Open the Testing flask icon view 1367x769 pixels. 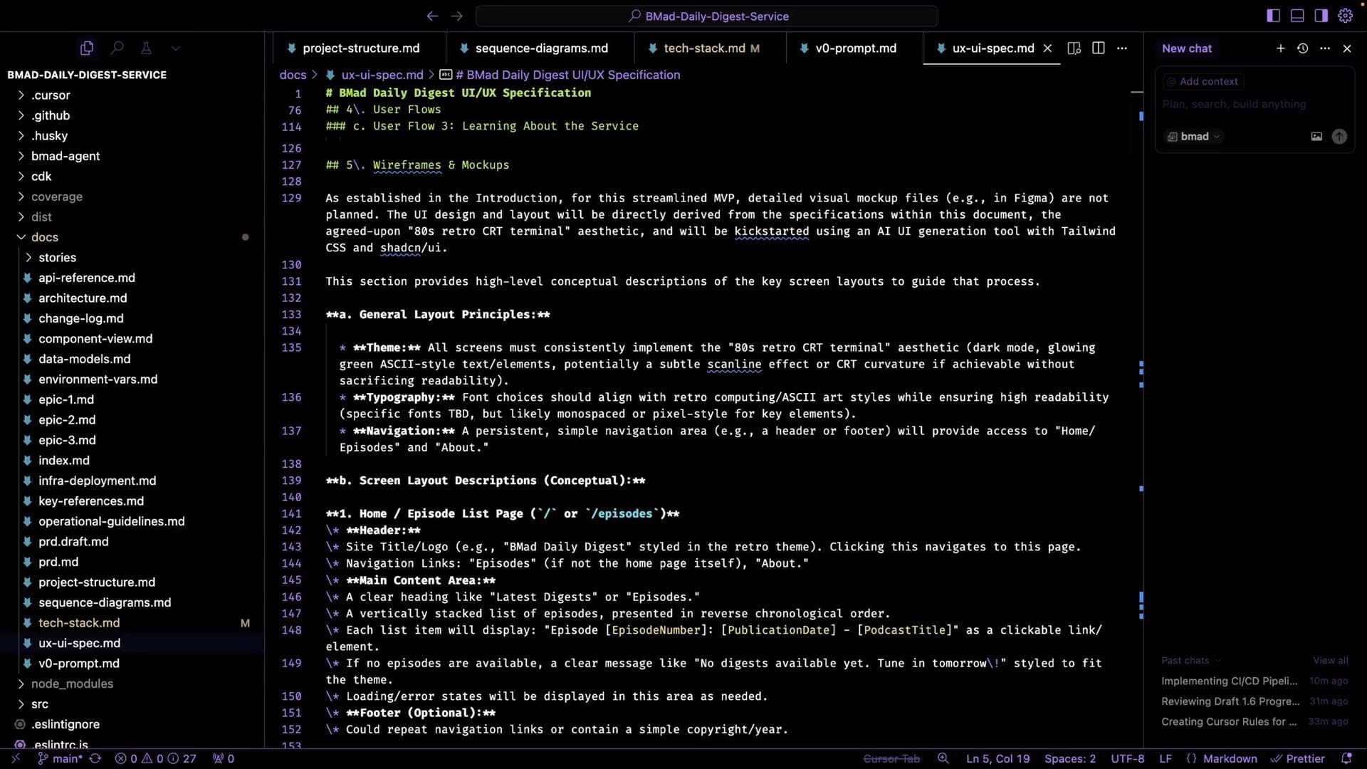click(x=146, y=48)
